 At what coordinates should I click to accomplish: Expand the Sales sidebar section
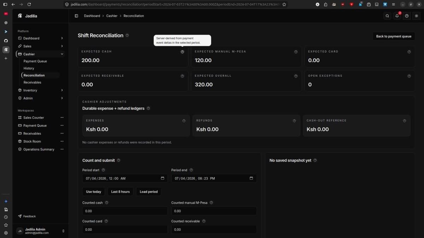[62, 46]
